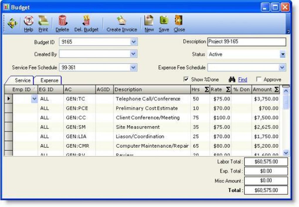Select the Delete icon
Screen dimensions: 299x207
[x=62, y=23]
